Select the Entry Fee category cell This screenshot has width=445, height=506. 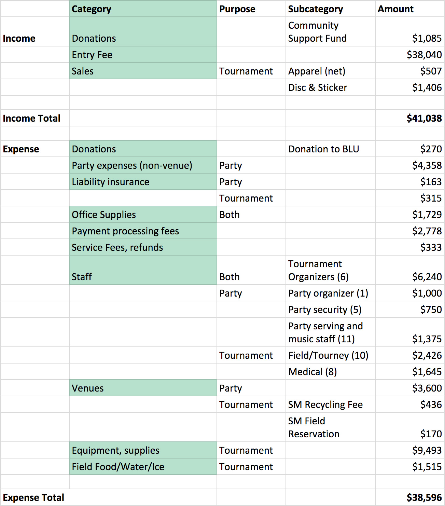[143, 55]
